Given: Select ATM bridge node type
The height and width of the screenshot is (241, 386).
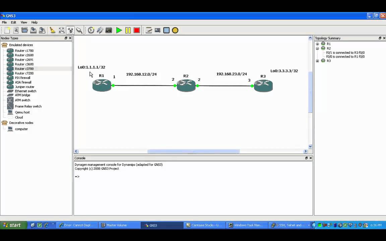Looking at the screenshot, I should (x=22, y=95).
